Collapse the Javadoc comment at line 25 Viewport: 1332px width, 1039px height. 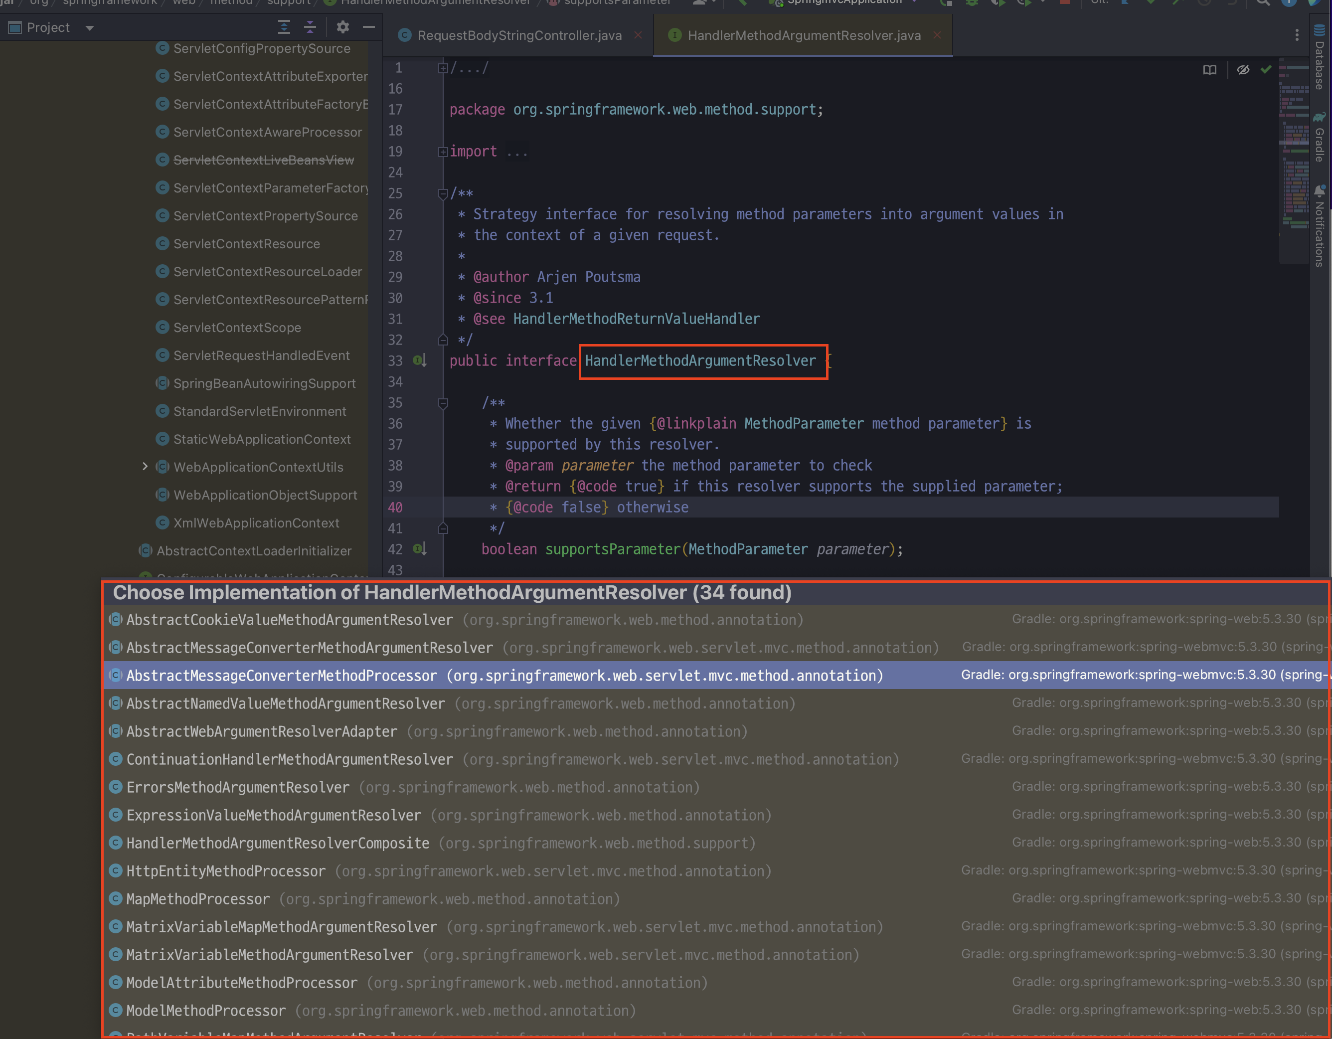tap(443, 194)
